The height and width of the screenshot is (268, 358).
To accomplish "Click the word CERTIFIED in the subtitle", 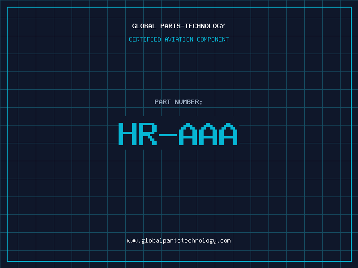I will tap(145, 39).
